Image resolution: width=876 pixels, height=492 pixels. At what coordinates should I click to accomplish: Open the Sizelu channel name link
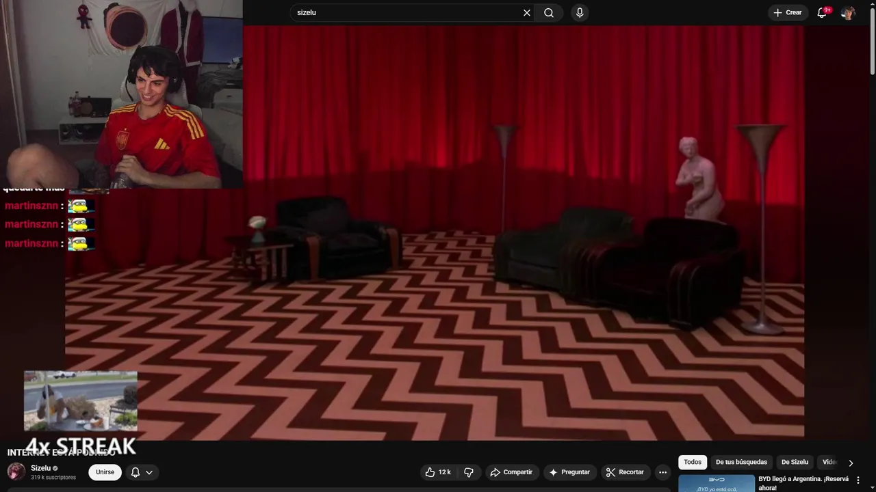pyautogui.click(x=40, y=468)
